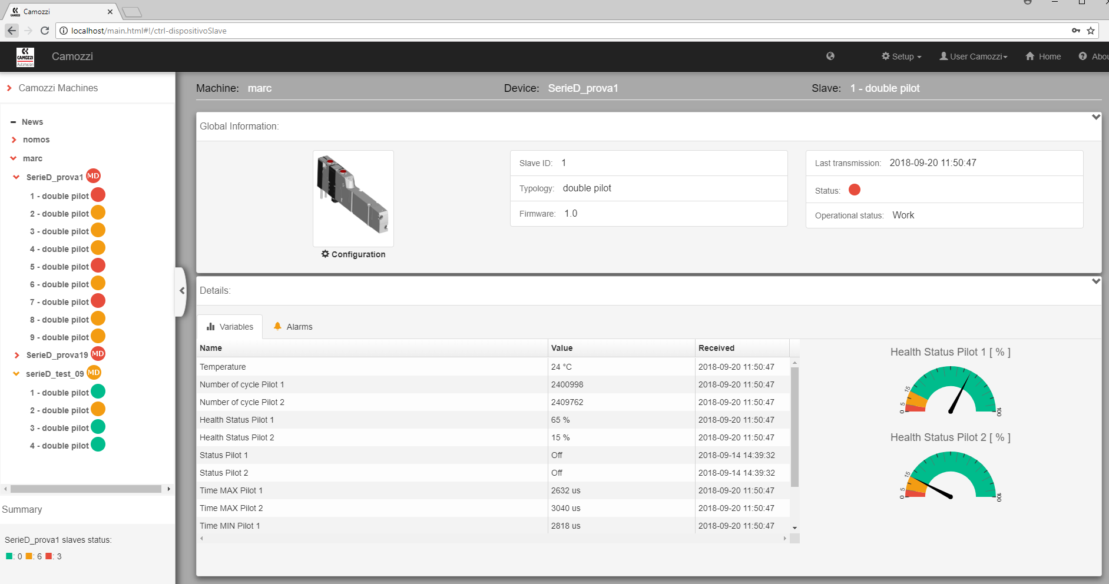1109x584 pixels.
Task: Click the Camozzi browser tab
Action: pyautogui.click(x=61, y=12)
